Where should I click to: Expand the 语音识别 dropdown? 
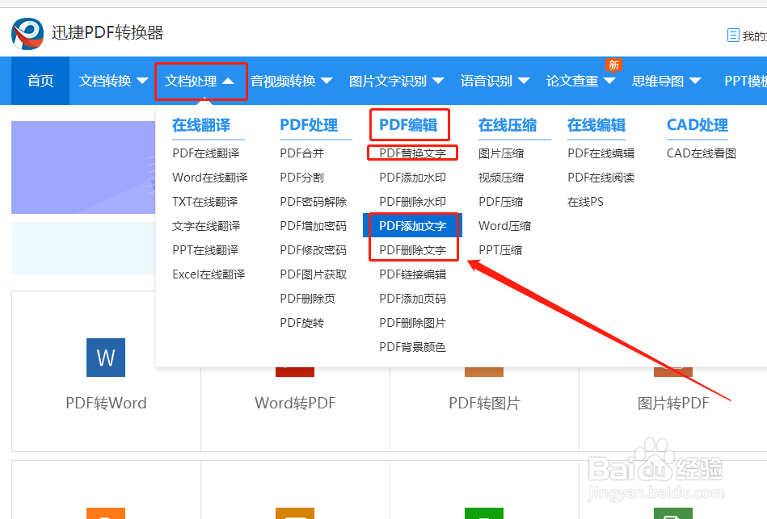pos(495,81)
